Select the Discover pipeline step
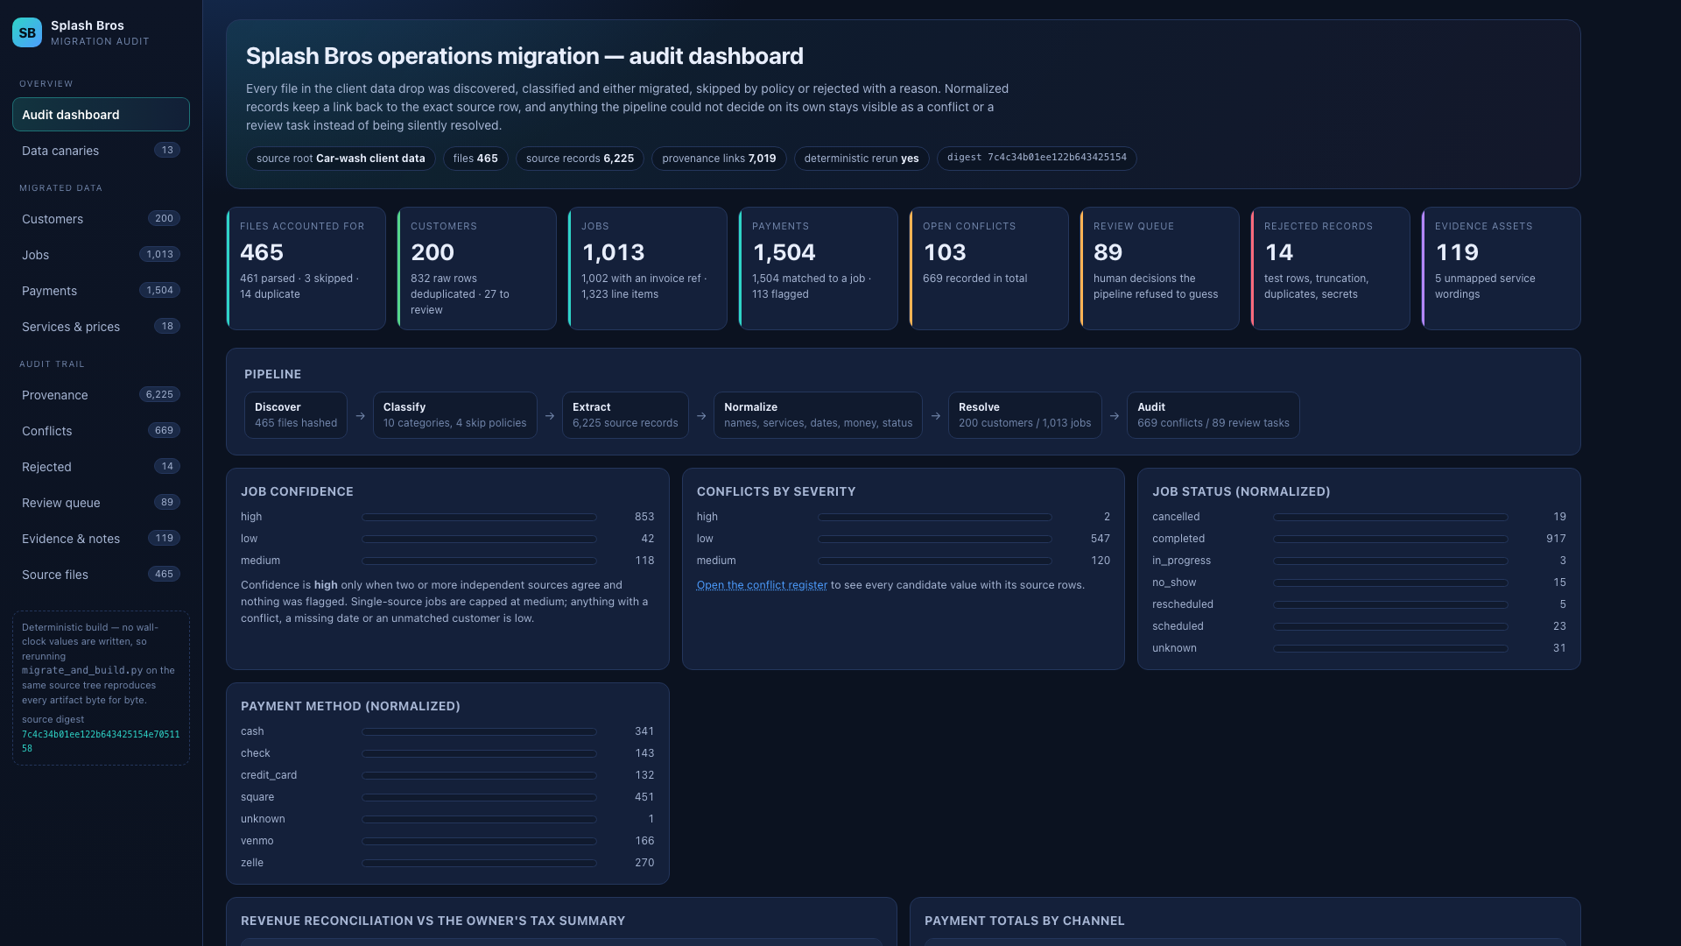The height and width of the screenshot is (946, 1681). 296,415
